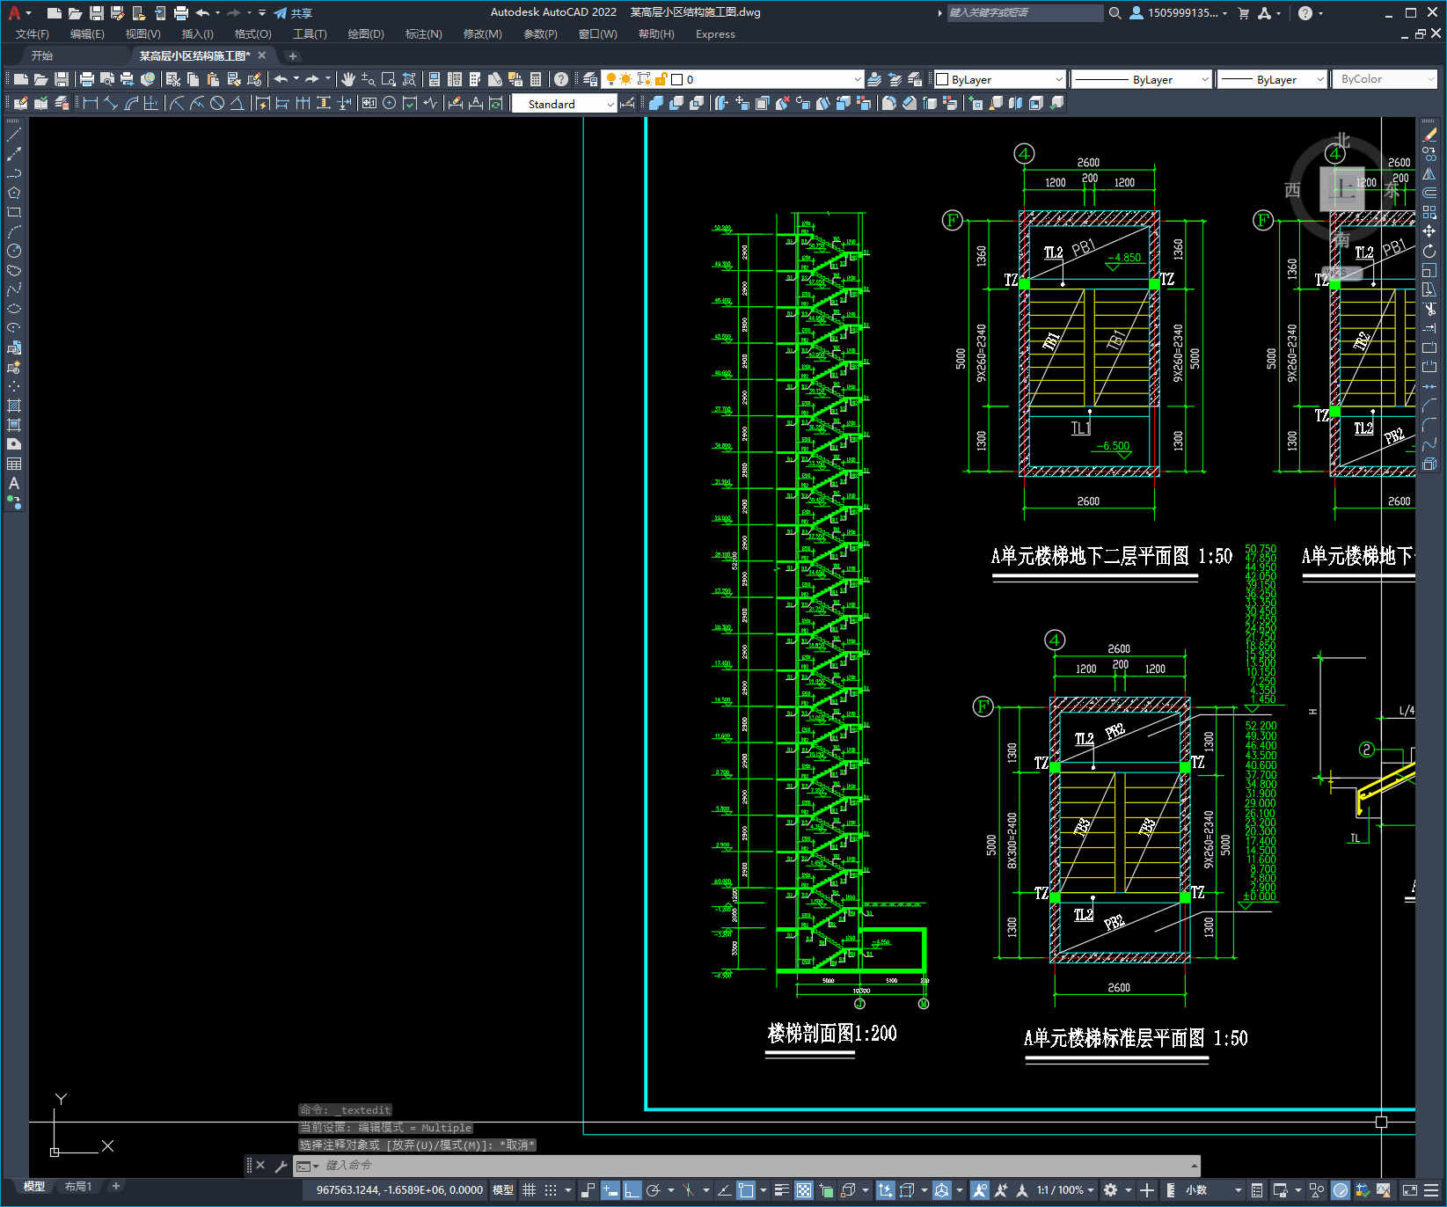Click the Help question mark toolbar icon

[x=561, y=79]
